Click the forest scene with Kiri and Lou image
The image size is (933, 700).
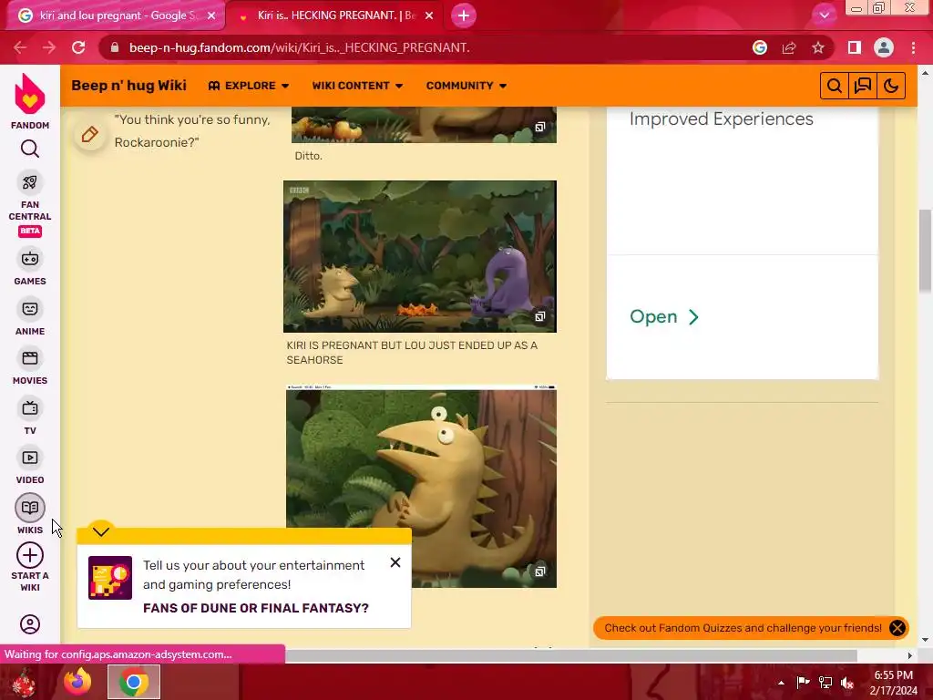click(x=419, y=256)
